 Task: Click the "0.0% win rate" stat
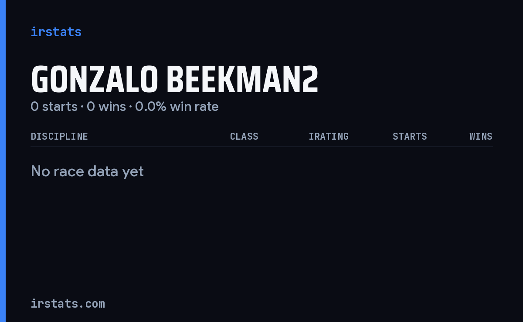pos(177,107)
